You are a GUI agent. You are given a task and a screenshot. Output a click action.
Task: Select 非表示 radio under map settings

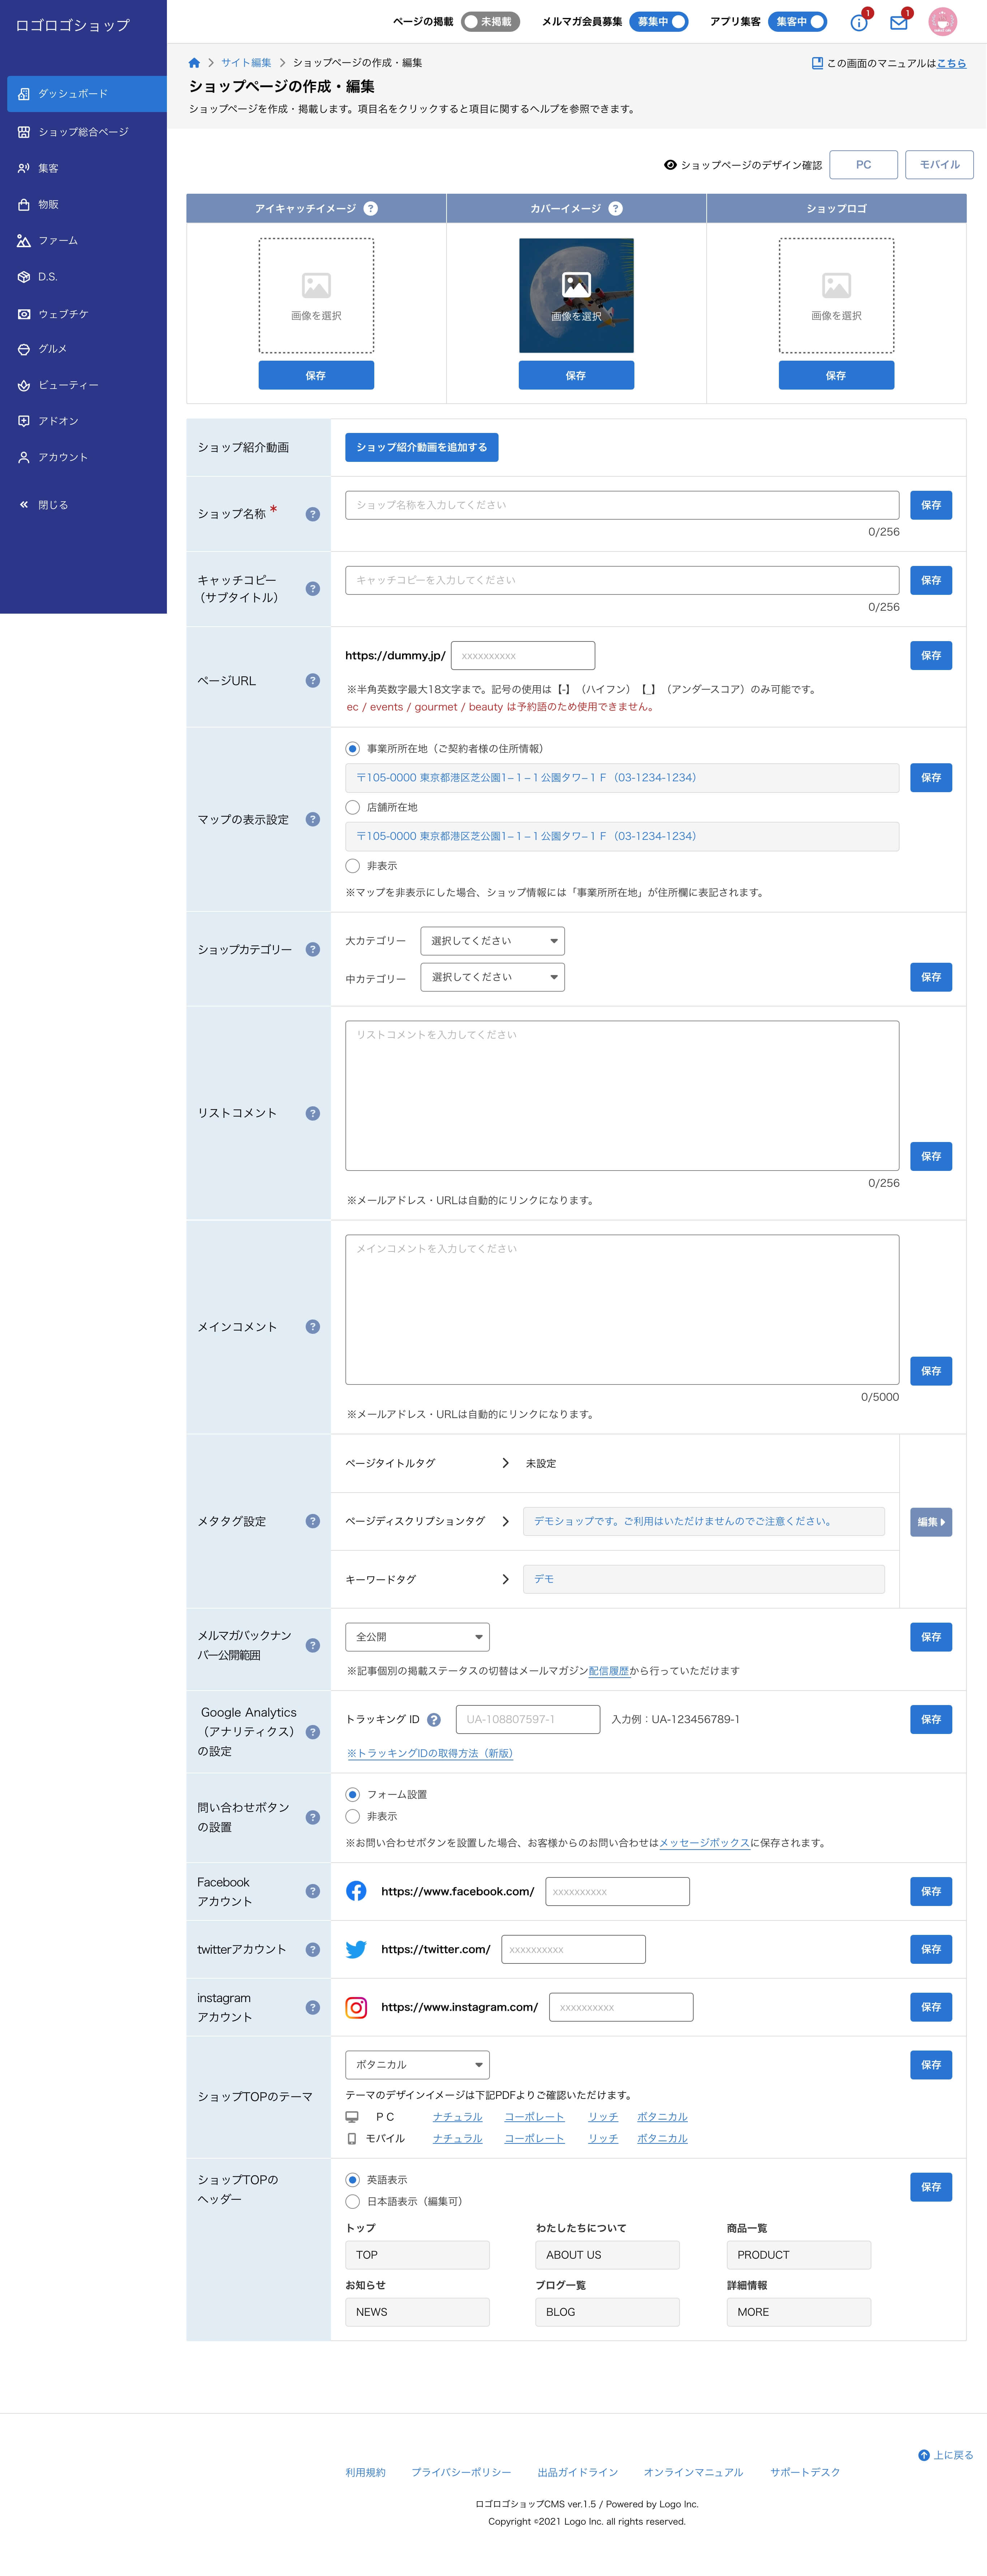[x=352, y=866]
